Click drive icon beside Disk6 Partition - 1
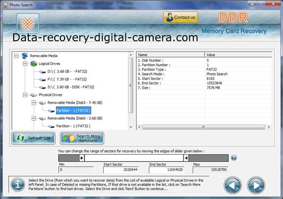The image size is (283, 199). tap(51, 126)
